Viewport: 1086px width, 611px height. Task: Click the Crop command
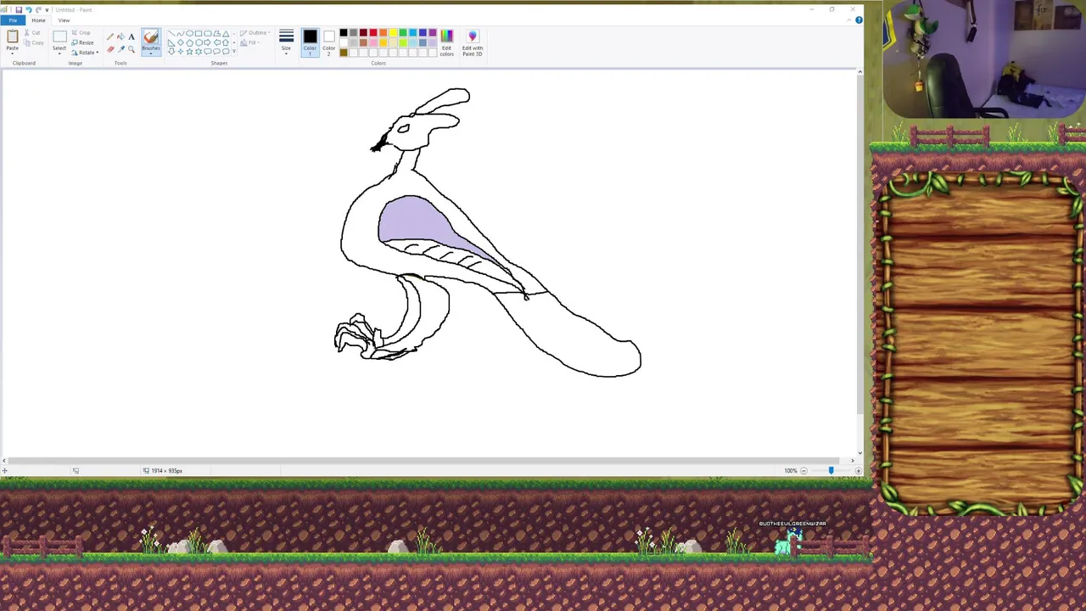point(81,32)
